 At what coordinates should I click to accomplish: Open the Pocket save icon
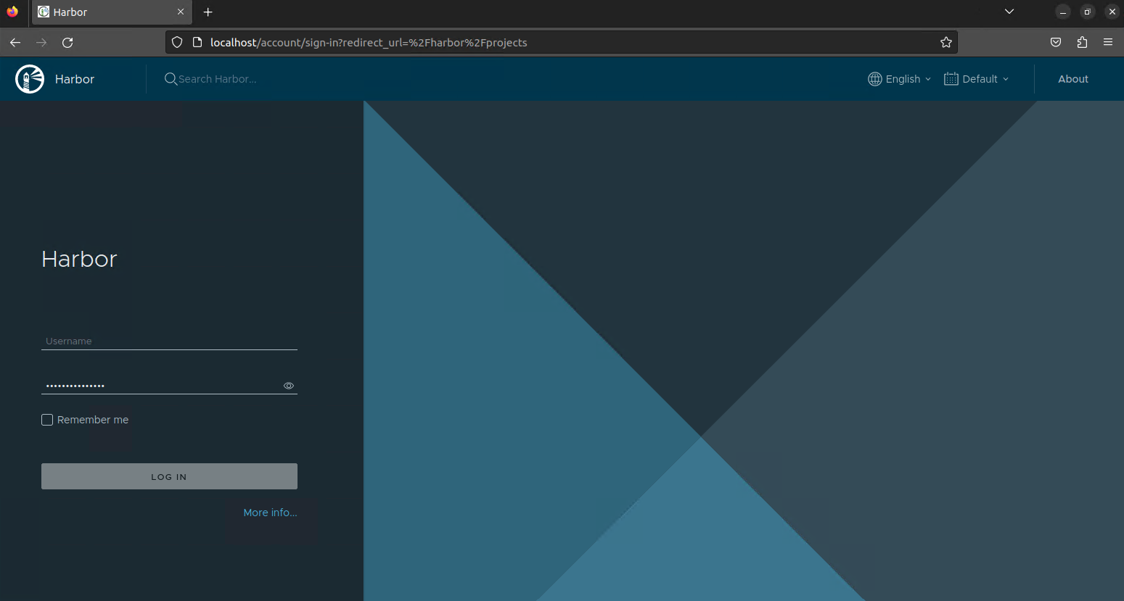(1056, 43)
